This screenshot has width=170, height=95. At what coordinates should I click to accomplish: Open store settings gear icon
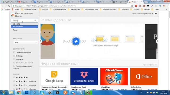[156, 14]
